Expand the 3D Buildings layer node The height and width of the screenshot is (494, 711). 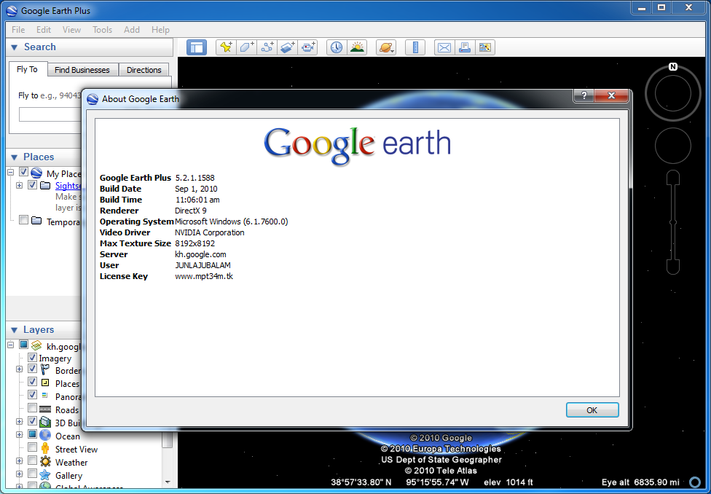point(19,422)
